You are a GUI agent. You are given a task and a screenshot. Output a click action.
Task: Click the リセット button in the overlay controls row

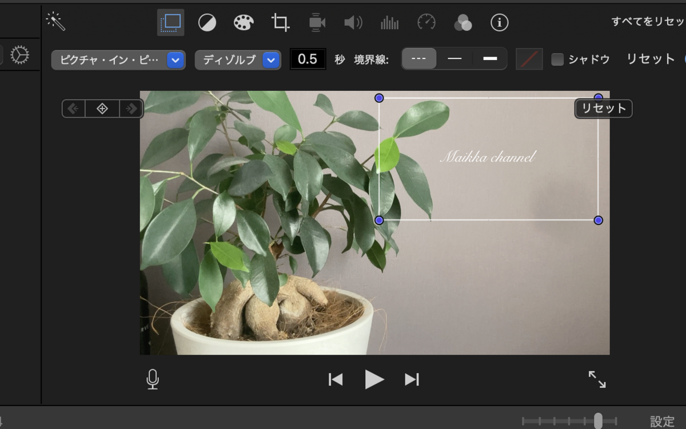click(651, 59)
